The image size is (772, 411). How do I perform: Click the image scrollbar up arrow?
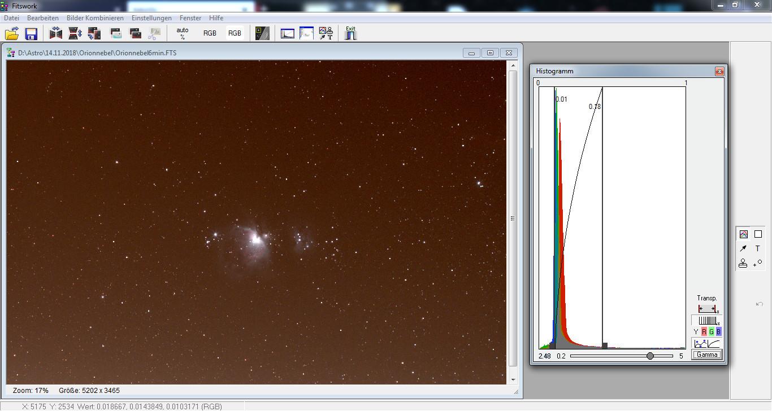513,65
